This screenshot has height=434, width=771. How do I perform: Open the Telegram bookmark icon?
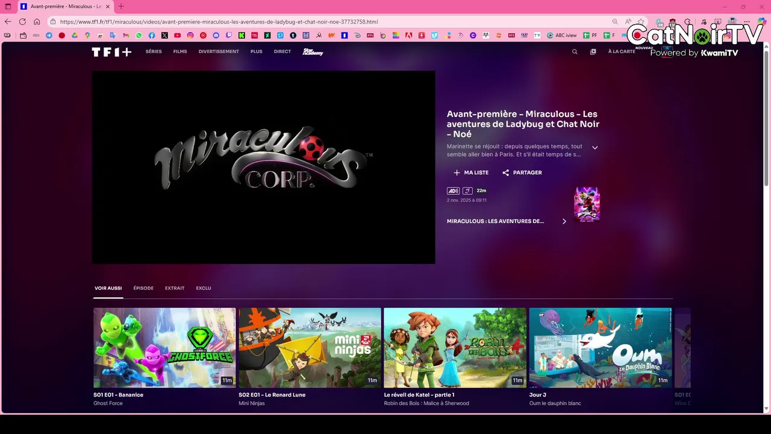[x=49, y=36]
